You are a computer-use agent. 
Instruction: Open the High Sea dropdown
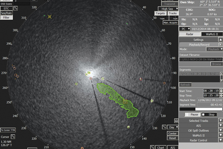tap(167, 9)
